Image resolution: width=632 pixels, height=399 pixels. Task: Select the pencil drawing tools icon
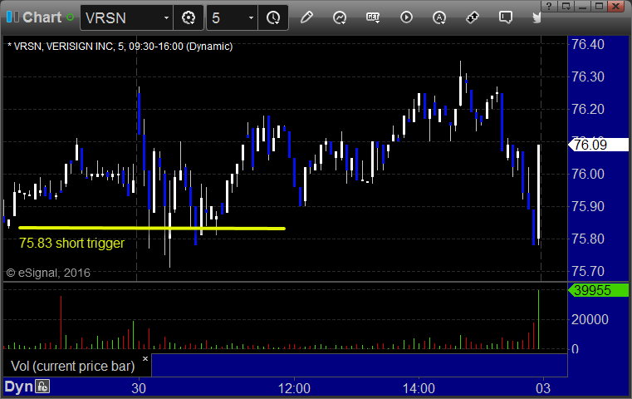[x=306, y=17]
